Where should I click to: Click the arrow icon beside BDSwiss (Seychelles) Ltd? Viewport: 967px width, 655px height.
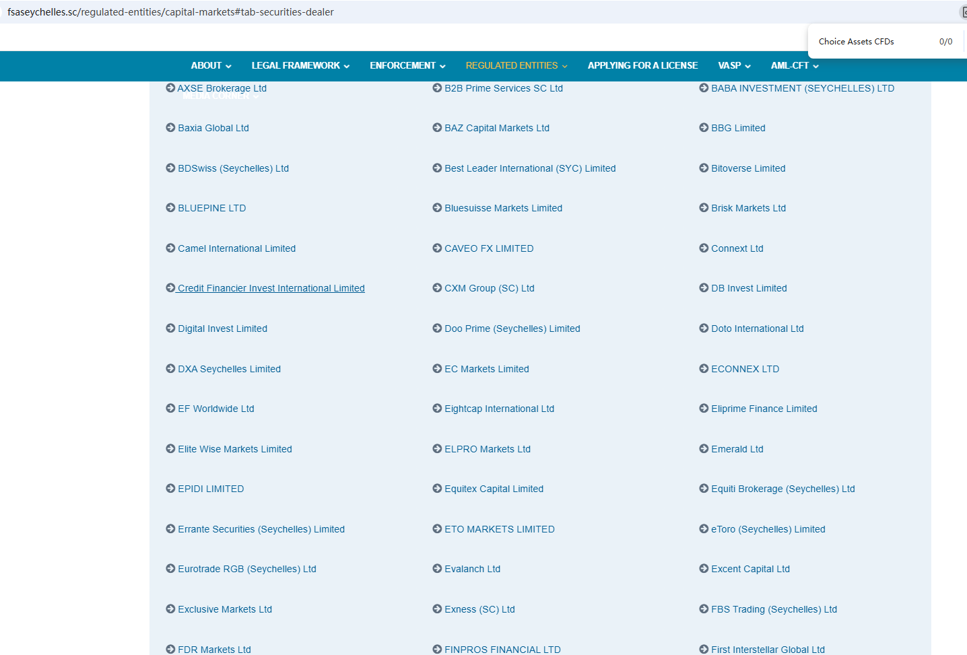coord(170,168)
